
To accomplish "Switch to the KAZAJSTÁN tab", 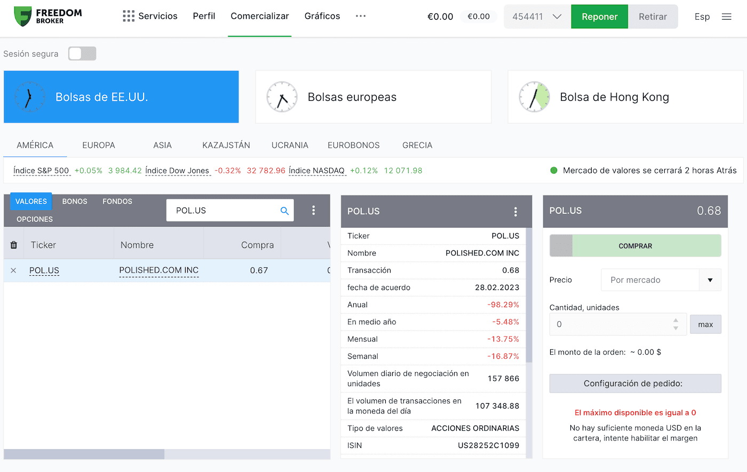I will click(226, 145).
